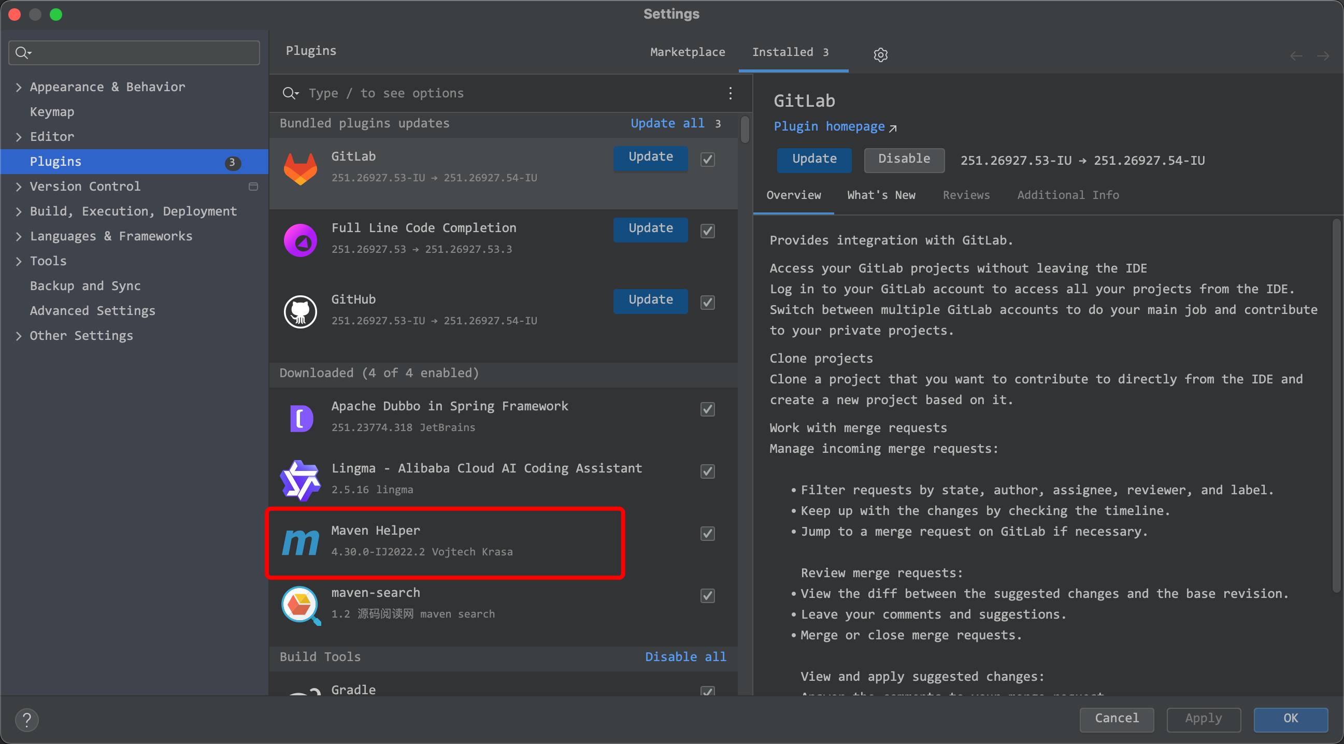Image resolution: width=1344 pixels, height=744 pixels.
Task: Toggle the GitLab plugin checkbox
Action: coord(707,159)
